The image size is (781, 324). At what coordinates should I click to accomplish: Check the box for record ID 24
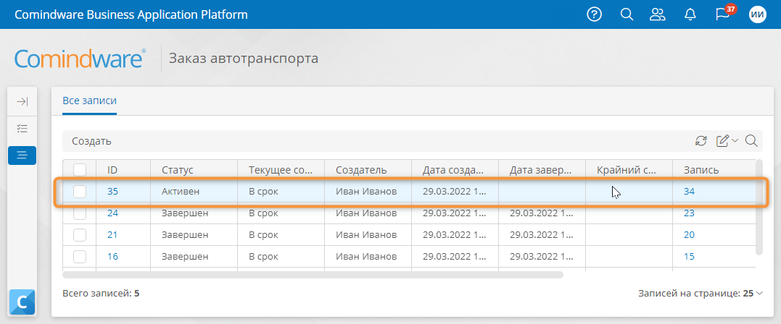[80, 213]
